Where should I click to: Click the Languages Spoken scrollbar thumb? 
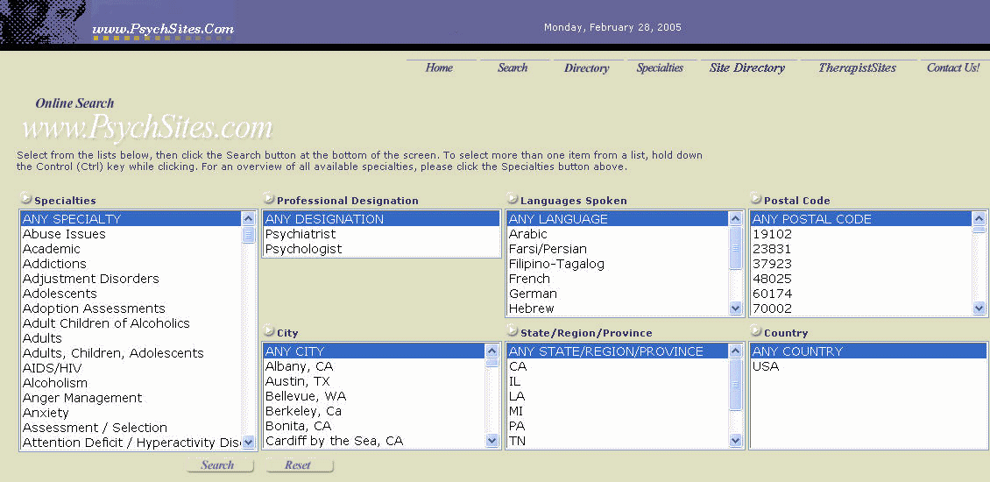pos(736,248)
